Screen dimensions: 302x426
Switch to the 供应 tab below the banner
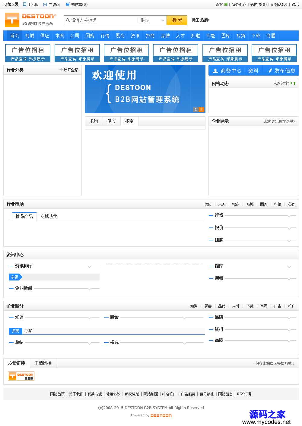(112, 121)
